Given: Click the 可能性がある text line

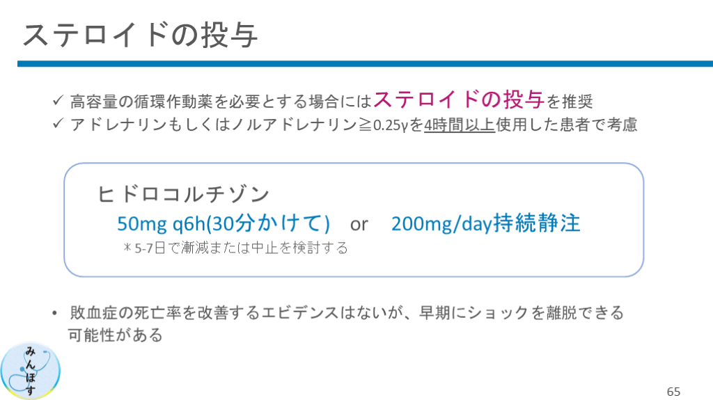Looking at the screenshot, I should [115, 335].
